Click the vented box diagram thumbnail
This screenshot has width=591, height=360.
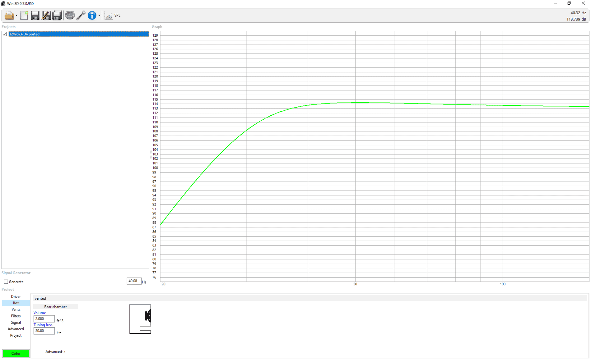(140, 319)
